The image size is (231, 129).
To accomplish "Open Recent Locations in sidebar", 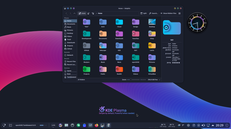I will [x=70, y=64].
